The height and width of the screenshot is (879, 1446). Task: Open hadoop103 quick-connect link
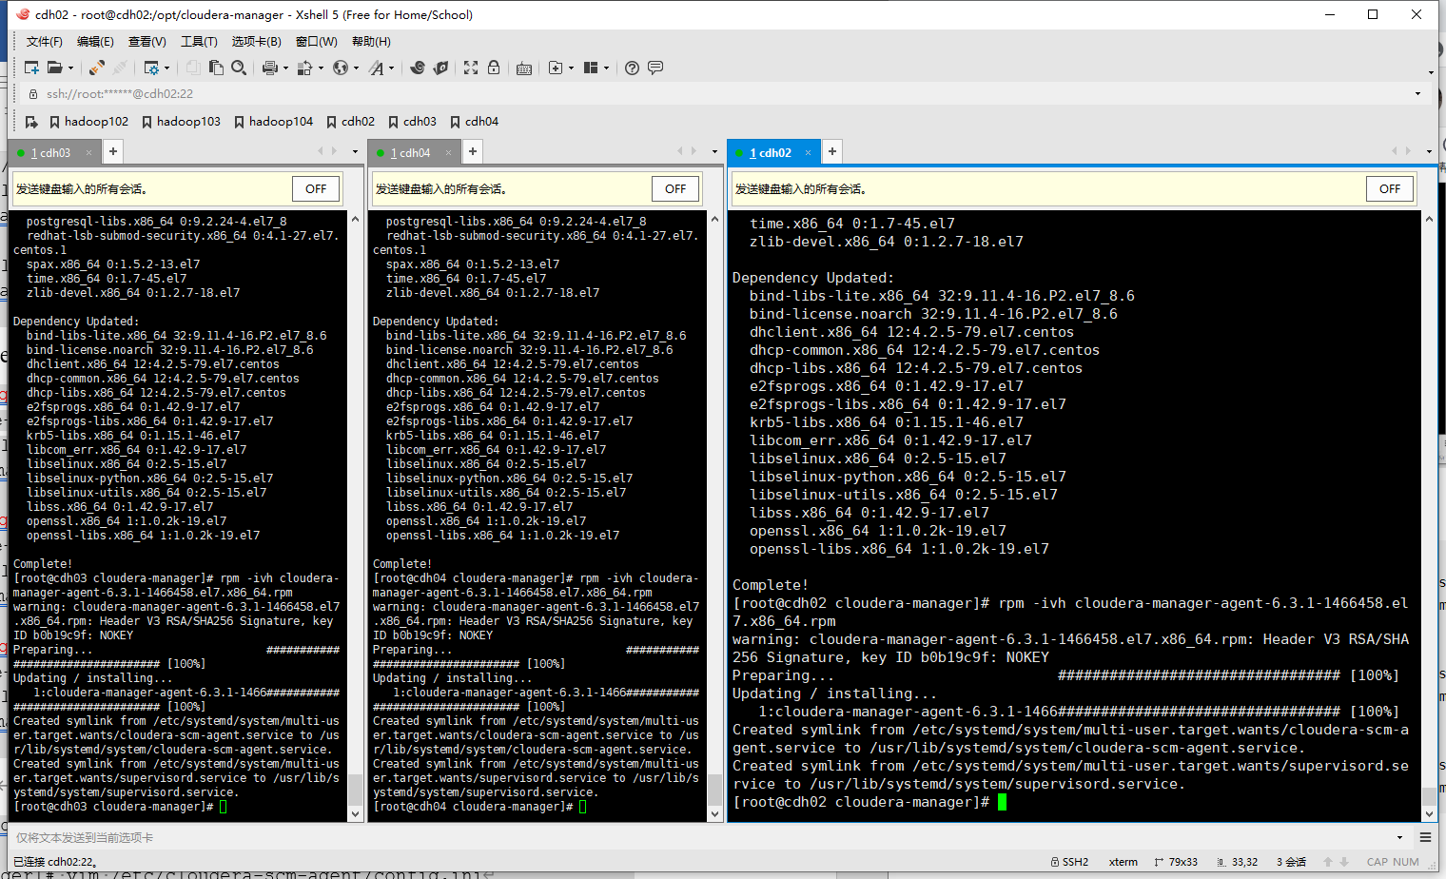tap(181, 122)
